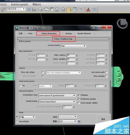Click the Mirror tool icon
Image resolution: width=130 pixels, height=135 pixels.
(x=29, y=10)
